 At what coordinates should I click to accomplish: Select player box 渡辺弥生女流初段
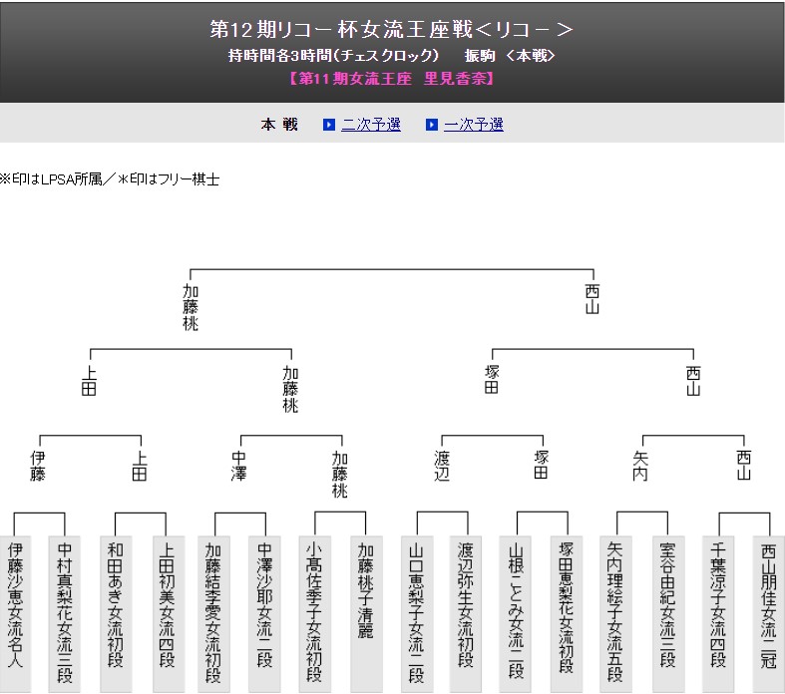coord(466,614)
